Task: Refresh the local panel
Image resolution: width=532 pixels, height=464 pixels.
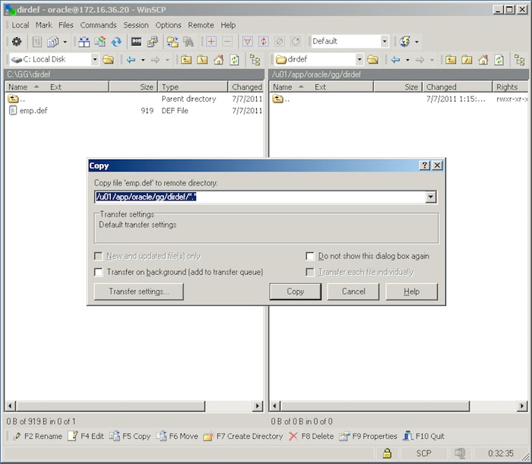Action: pos(234,60)
